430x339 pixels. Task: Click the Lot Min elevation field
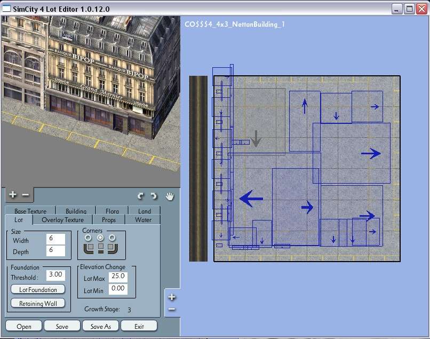click(x=118, y=289)
